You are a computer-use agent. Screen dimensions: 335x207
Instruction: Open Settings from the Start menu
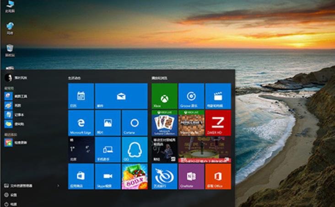[13, 195]
